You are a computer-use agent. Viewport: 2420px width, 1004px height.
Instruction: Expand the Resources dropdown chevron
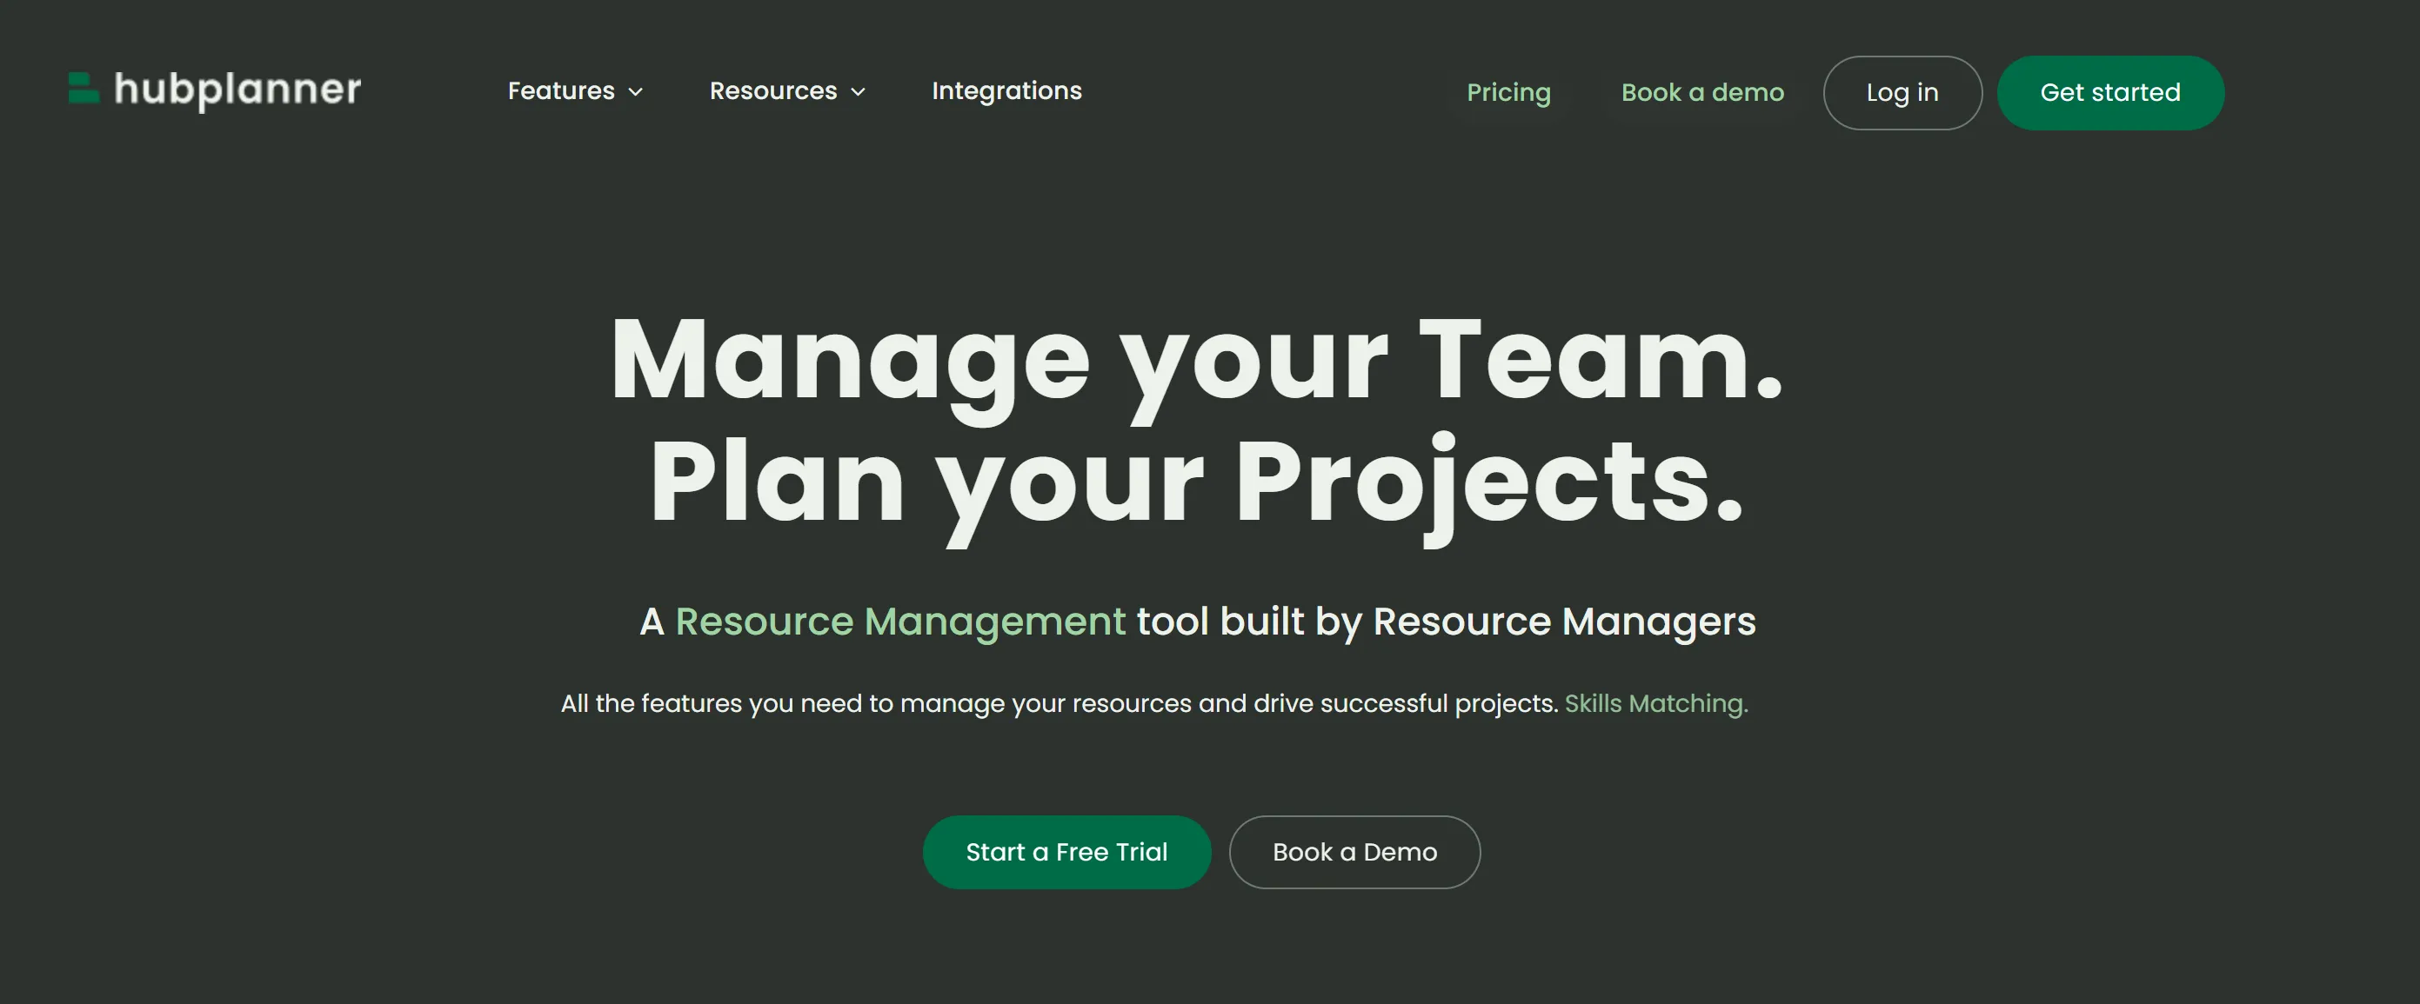pyautogui.click(x=859, y=91)
